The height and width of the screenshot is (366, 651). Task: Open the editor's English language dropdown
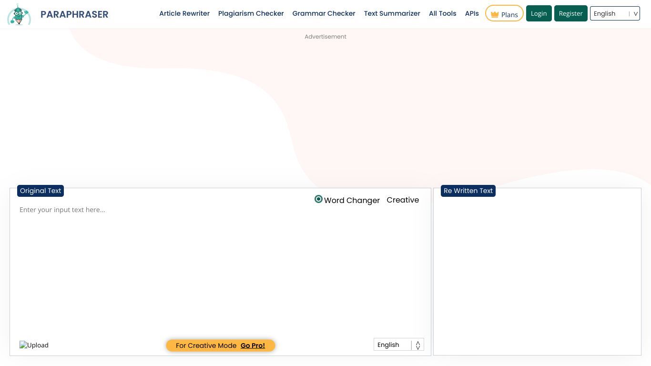click(x=398, y=345)
